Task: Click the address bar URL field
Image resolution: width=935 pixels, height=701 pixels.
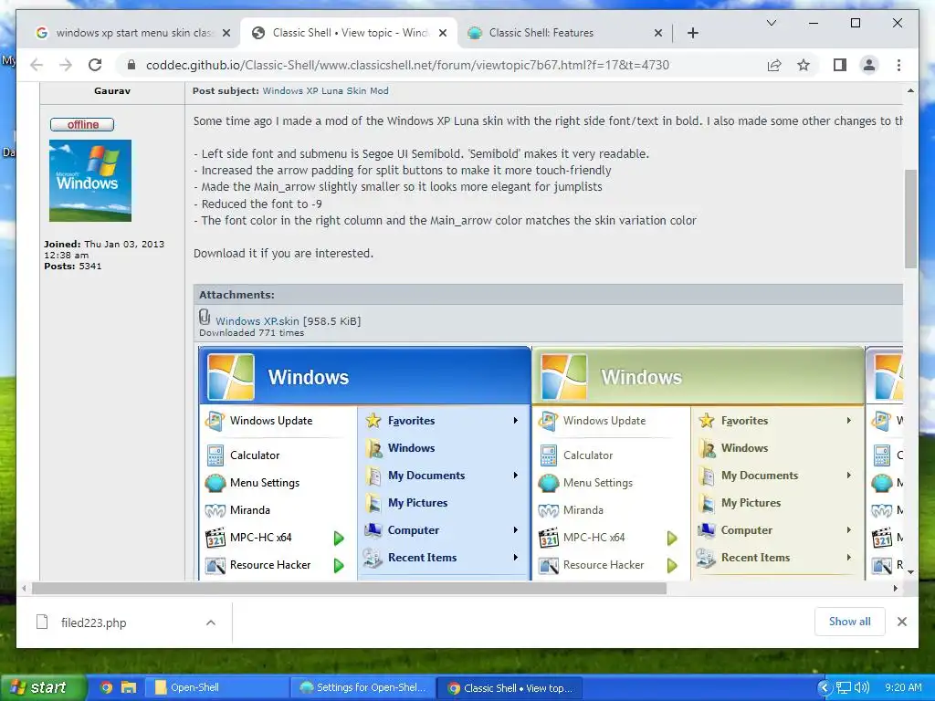Action: point(407,65)
